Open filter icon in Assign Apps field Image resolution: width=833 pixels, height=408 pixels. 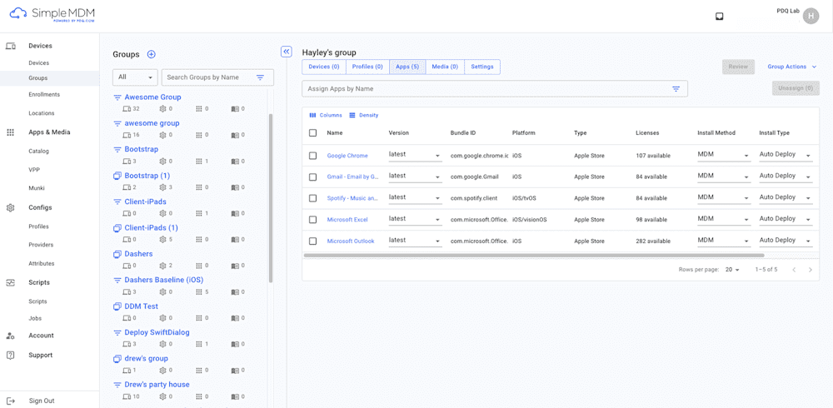[x=676, y=89]
